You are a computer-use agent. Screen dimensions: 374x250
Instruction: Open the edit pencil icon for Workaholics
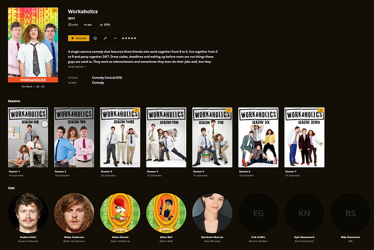tap(105, 38)
